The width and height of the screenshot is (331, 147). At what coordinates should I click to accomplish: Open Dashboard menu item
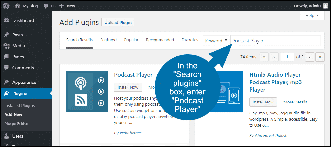26,20
